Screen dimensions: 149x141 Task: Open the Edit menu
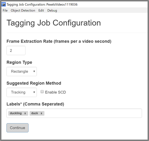[41, 10]
